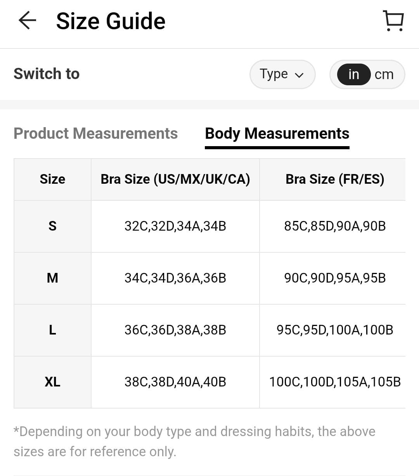This screenshot has width=419, height=476.
Task: Select the S size row label
Action: coord(52,226)
